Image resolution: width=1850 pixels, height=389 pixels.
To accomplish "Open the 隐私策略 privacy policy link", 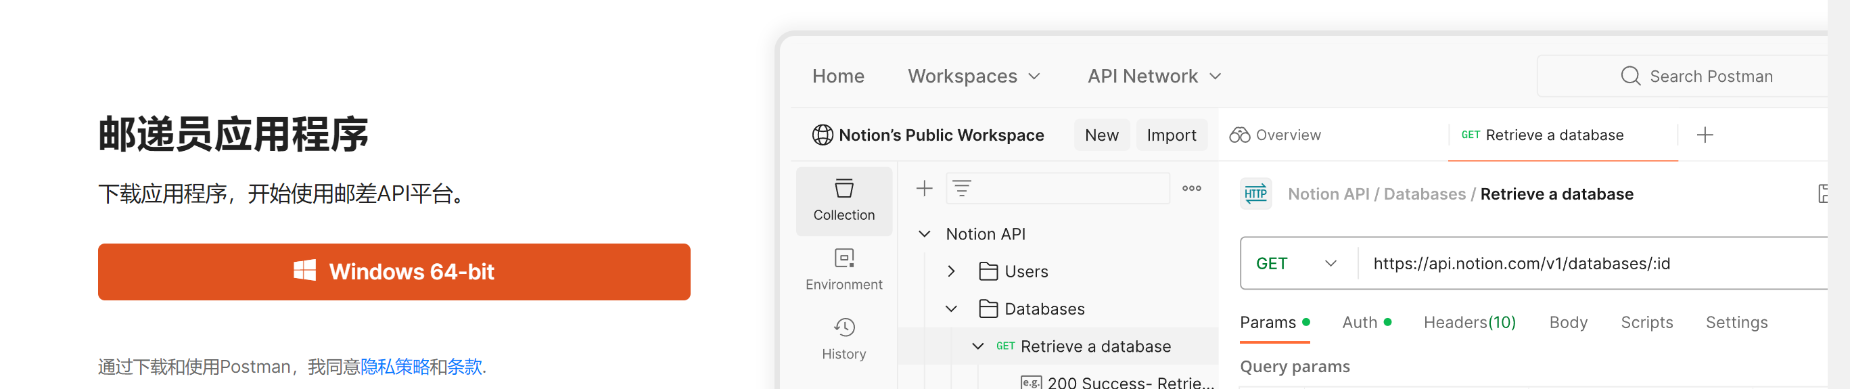I will [394, 367].
